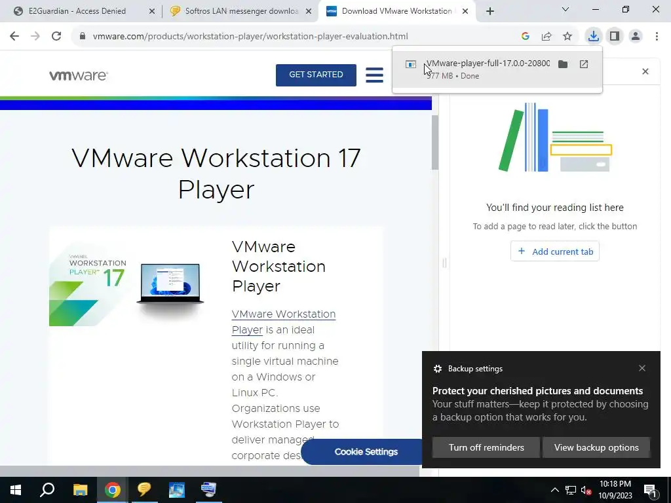
Task: Share this page icon
Action: (x=546, y=37)
